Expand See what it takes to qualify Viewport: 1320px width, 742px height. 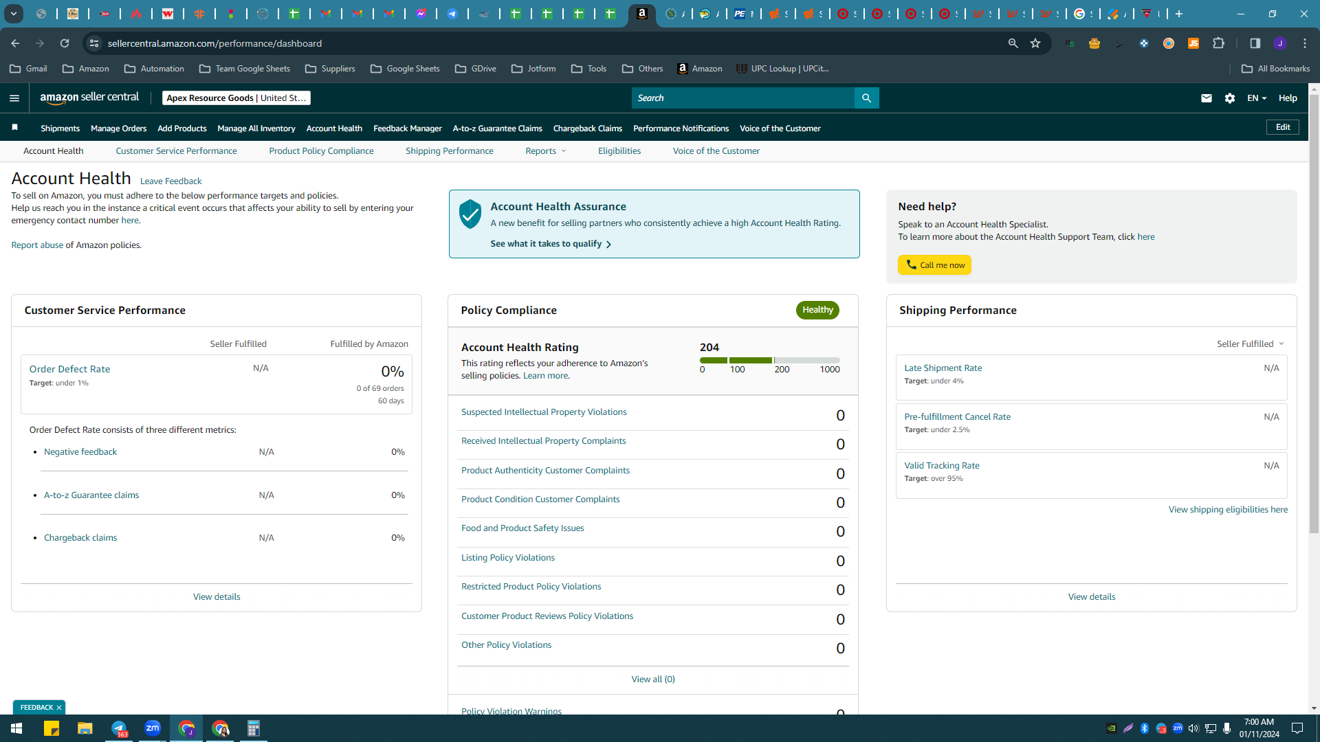[551, 244]
